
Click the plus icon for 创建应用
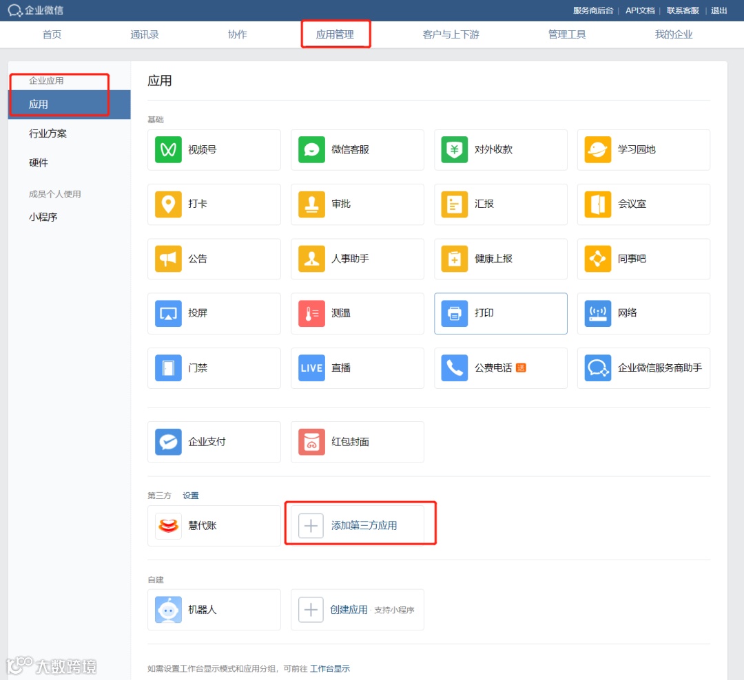pos(311,610)
